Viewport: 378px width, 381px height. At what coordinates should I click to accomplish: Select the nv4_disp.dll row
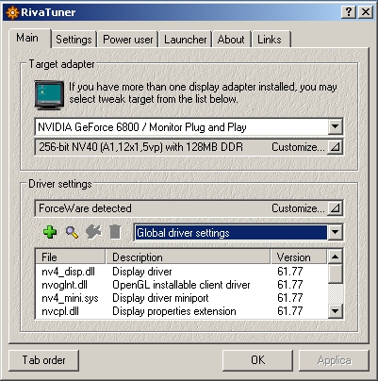[181, 272]
